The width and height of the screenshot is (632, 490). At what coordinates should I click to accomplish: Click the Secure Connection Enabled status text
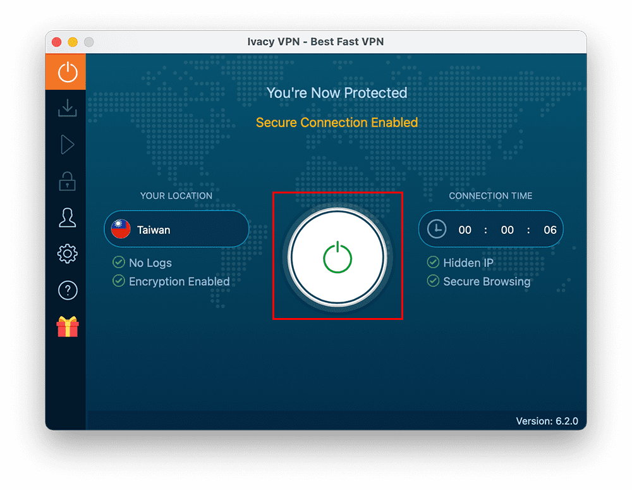[x=336, y=122]
